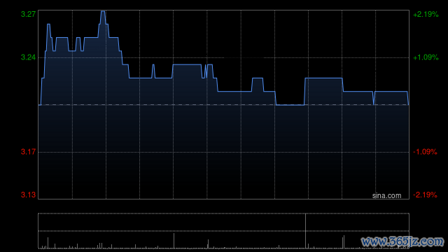Click the flat low segment on baseline

point(290,105)
